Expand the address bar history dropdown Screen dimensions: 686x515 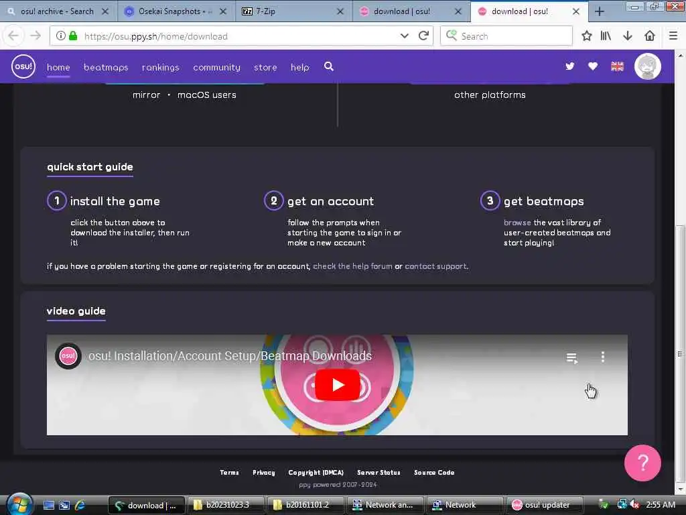(x=404, y=36)
